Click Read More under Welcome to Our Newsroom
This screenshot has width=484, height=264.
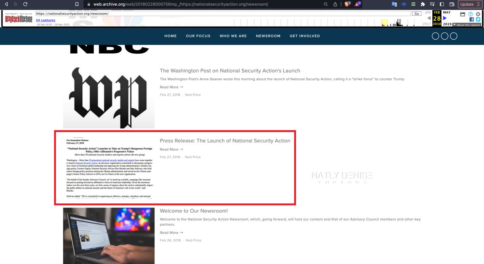(171, 233)
